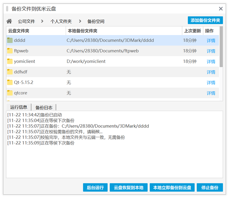The width and height of the screenshot is (233, 197).
Task: Click the ftpweb folder icon
Action: point(10,51)
